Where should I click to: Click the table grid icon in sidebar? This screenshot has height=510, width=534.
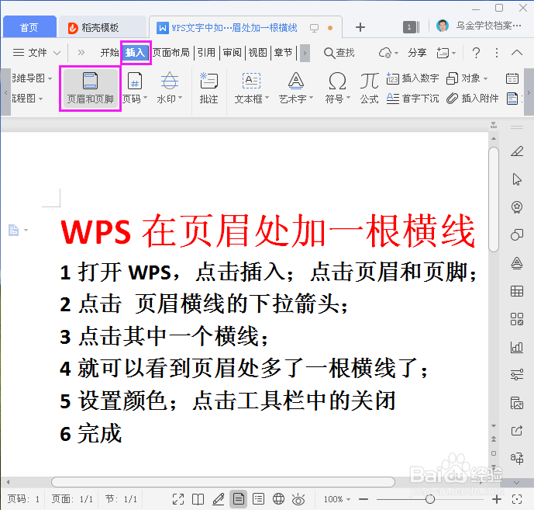point(517,291)
